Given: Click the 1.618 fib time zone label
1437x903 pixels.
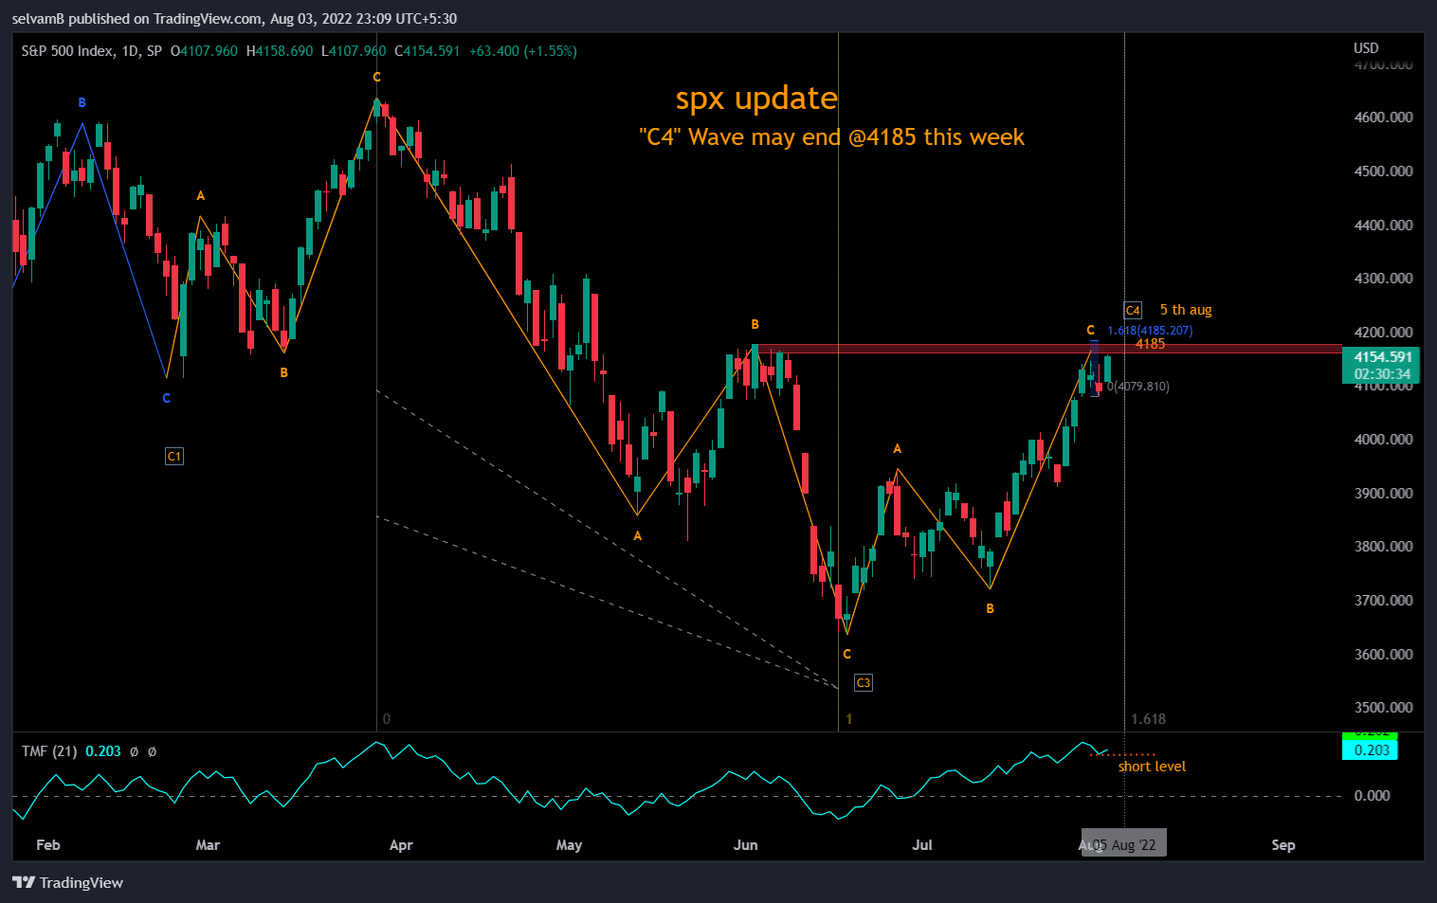Looking at the screenshot, I should pos(1149,719).
